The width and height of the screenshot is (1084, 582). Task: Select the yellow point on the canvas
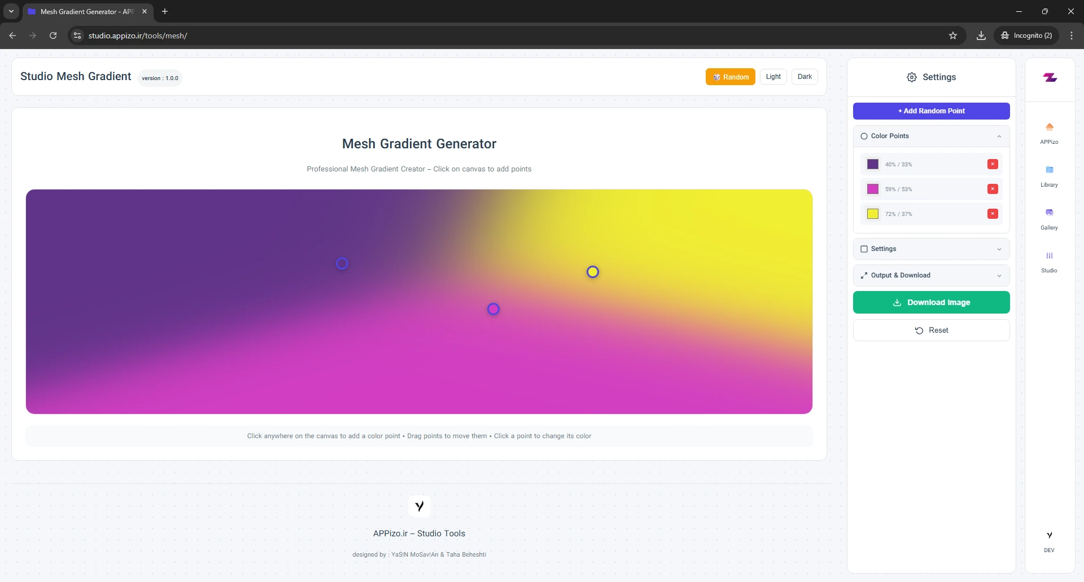593,272
